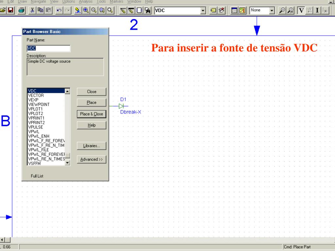
Task: Select the Draw Block tool
Action: click(139, 10)
